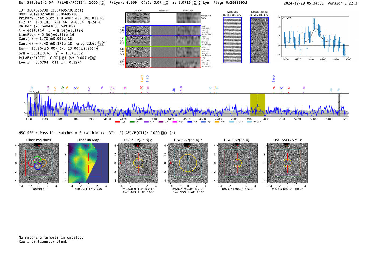Click the green MgII line label
376x256 pixels.
click(x=63, y=90)
